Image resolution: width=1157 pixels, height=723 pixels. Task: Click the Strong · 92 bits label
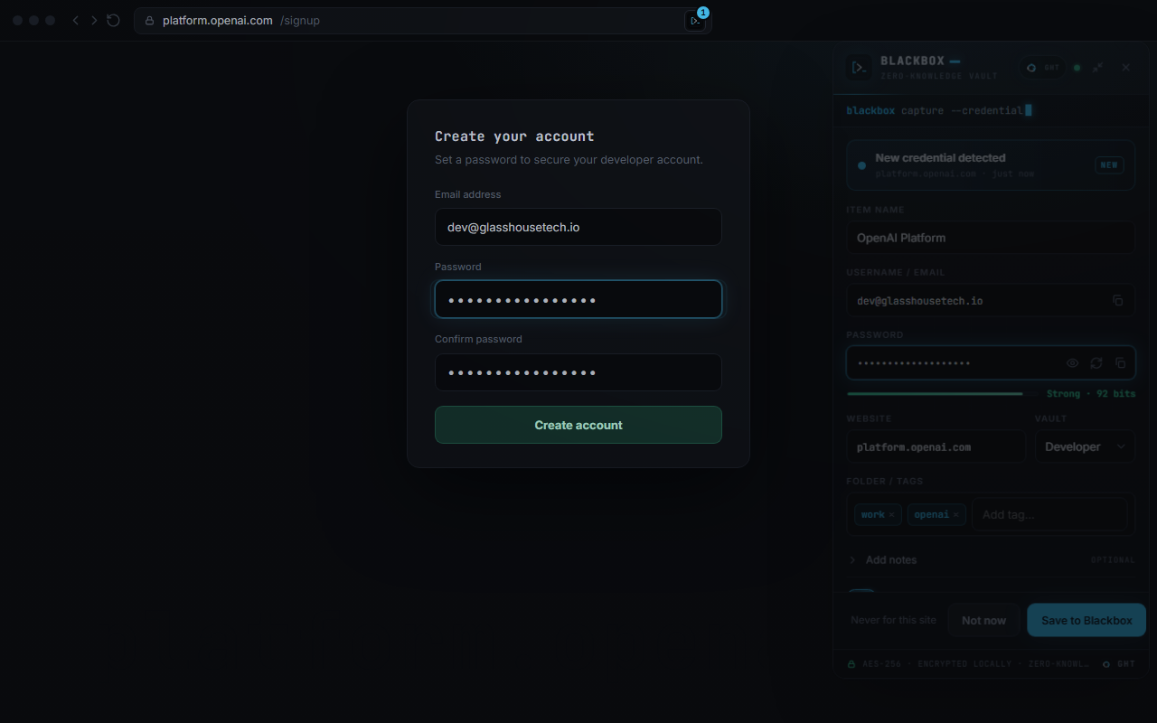click(1091, 394)
